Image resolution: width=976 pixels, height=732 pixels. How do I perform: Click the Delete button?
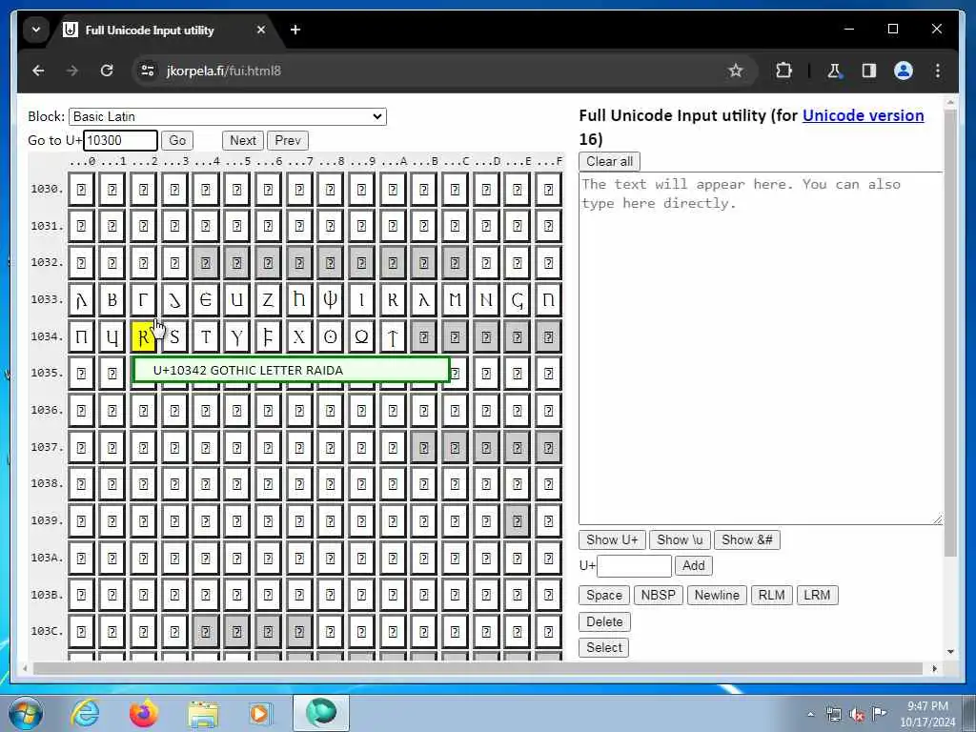pyautogui.click(x=604, y=621)
